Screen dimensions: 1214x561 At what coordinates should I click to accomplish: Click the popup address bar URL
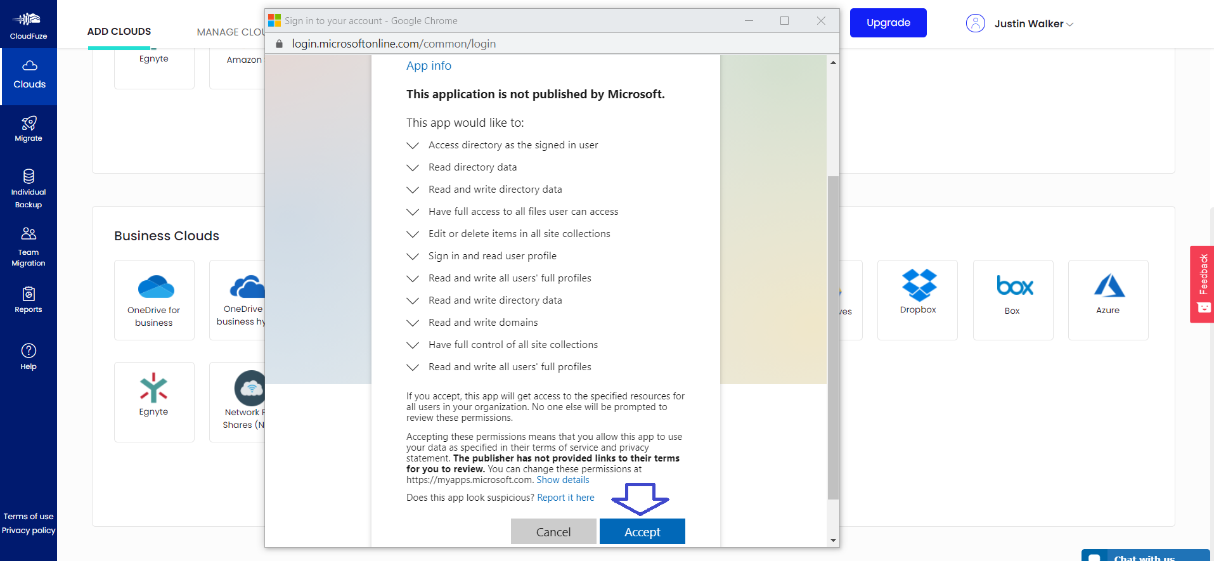(x=394, y=44)
